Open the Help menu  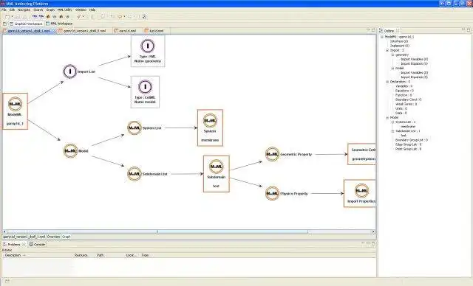click(92, 10)
